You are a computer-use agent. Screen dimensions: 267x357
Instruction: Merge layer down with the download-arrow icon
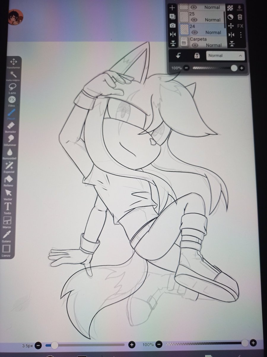click(240, 8)
